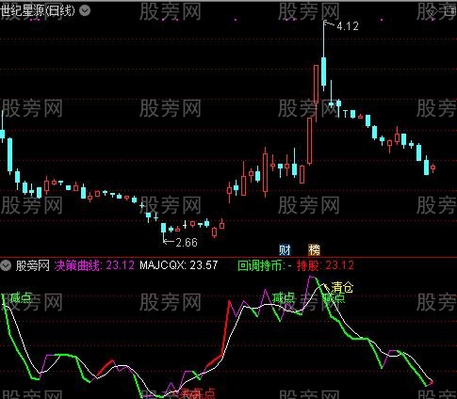Click the 4.12 high price label
457x399 pixels.
click(x=348, y=26)
